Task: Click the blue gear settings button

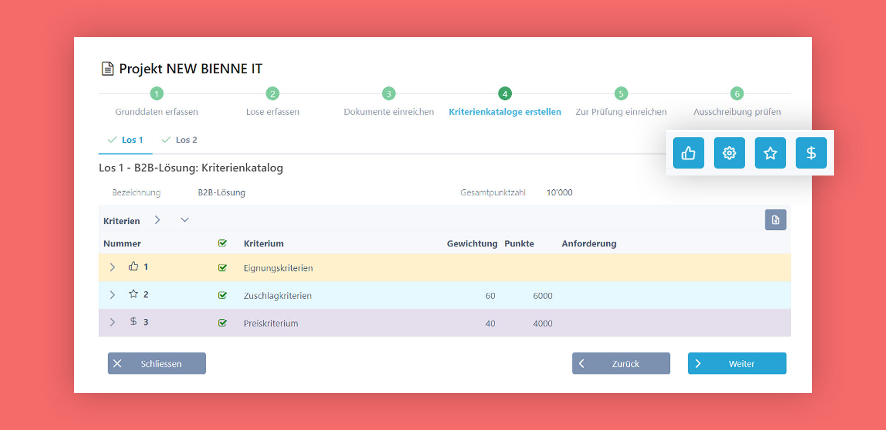Action: pos(729,153)
